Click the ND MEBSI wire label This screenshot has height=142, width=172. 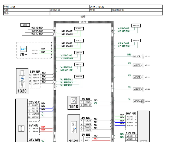tap(124, 46)
